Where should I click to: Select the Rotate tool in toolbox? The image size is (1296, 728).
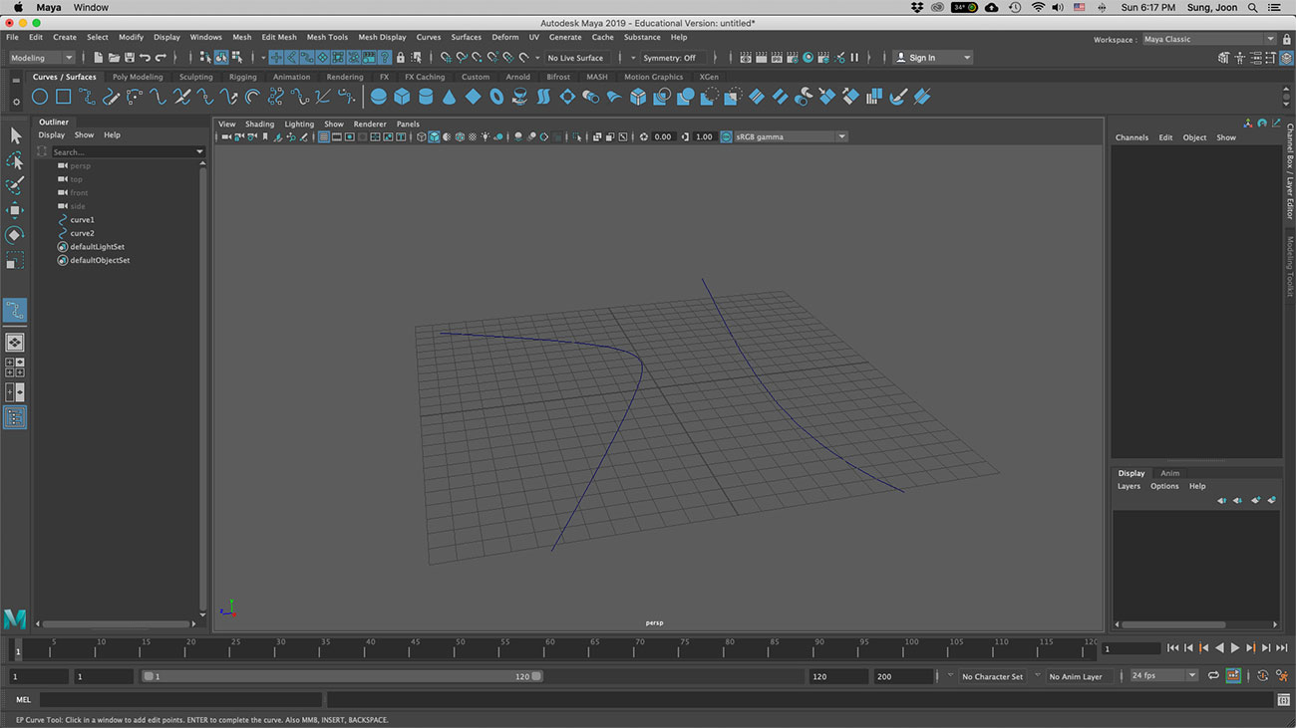(x=15, y=235)
